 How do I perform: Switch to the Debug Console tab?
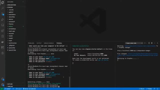(49, 43)
